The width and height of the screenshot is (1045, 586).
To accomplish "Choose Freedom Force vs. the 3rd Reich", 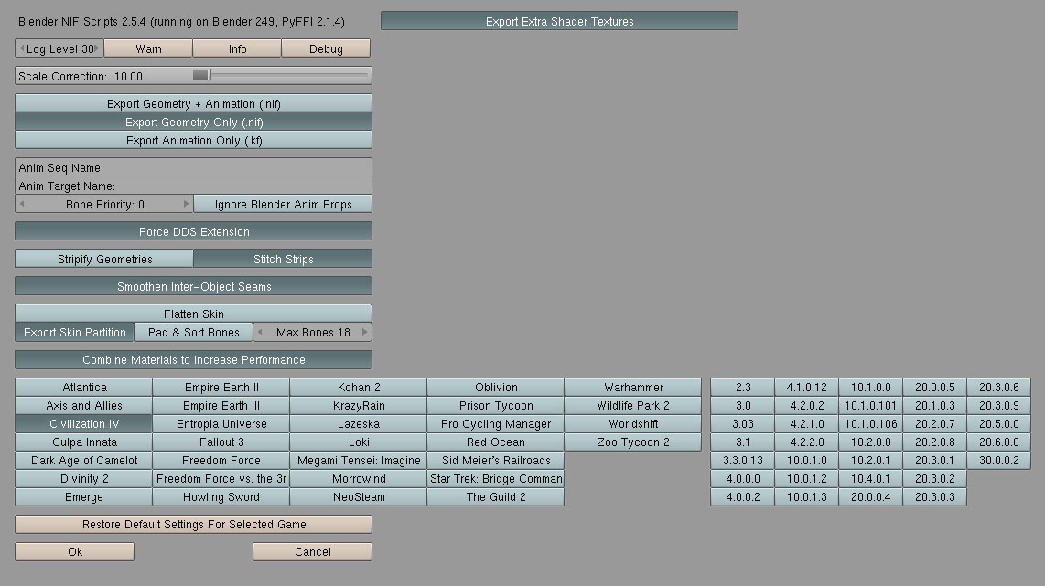I will tap(221, 479).
